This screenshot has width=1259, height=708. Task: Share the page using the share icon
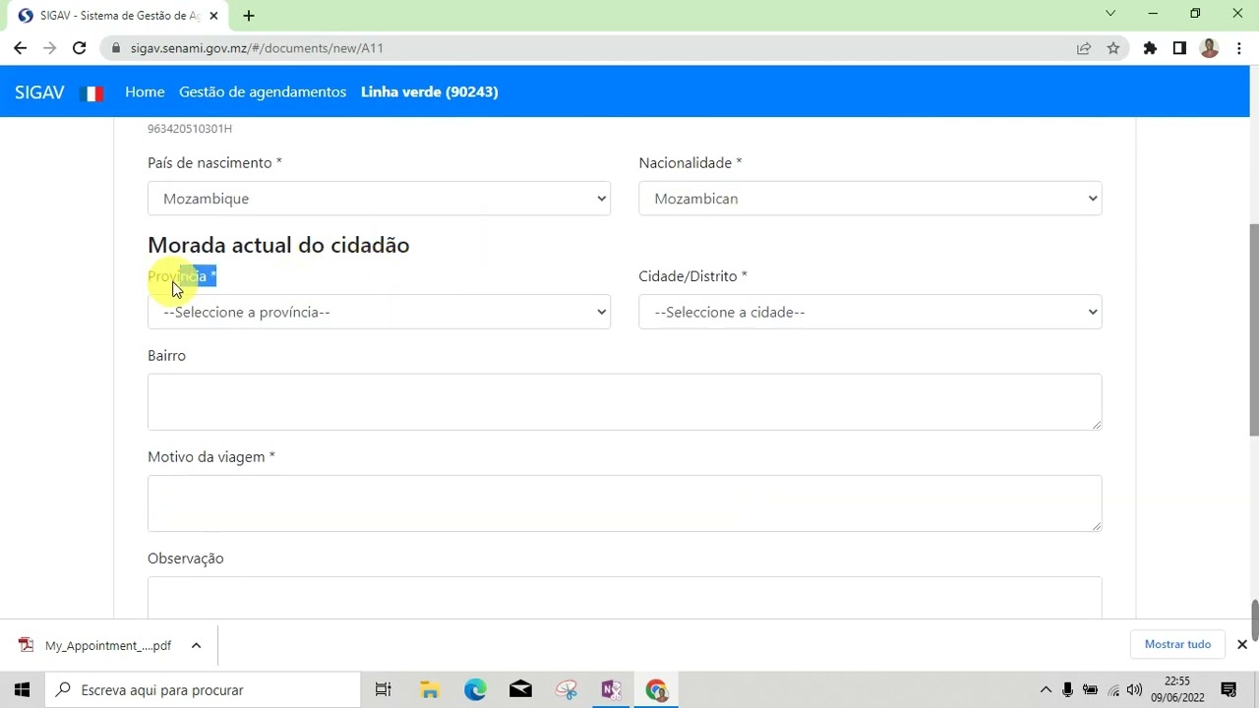(1084, 47)
